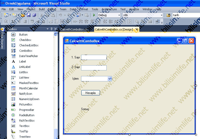Viewport: 200px width, 139px height.
Task: Expand the New Project dropdown arrow
Action: pyautogui.click(x=10, y=15)
